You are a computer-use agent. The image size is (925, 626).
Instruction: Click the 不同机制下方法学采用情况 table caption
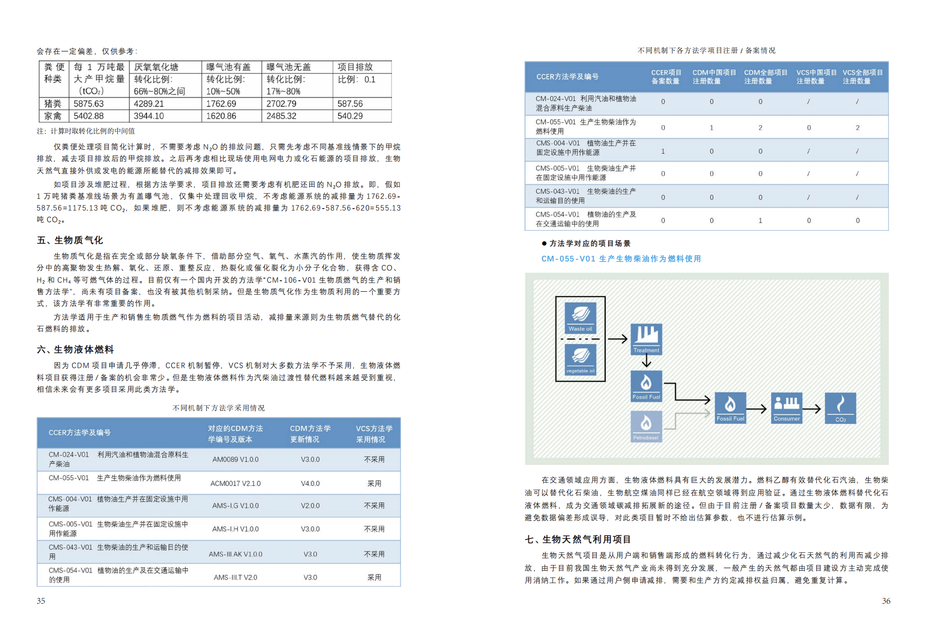(219, 408)
